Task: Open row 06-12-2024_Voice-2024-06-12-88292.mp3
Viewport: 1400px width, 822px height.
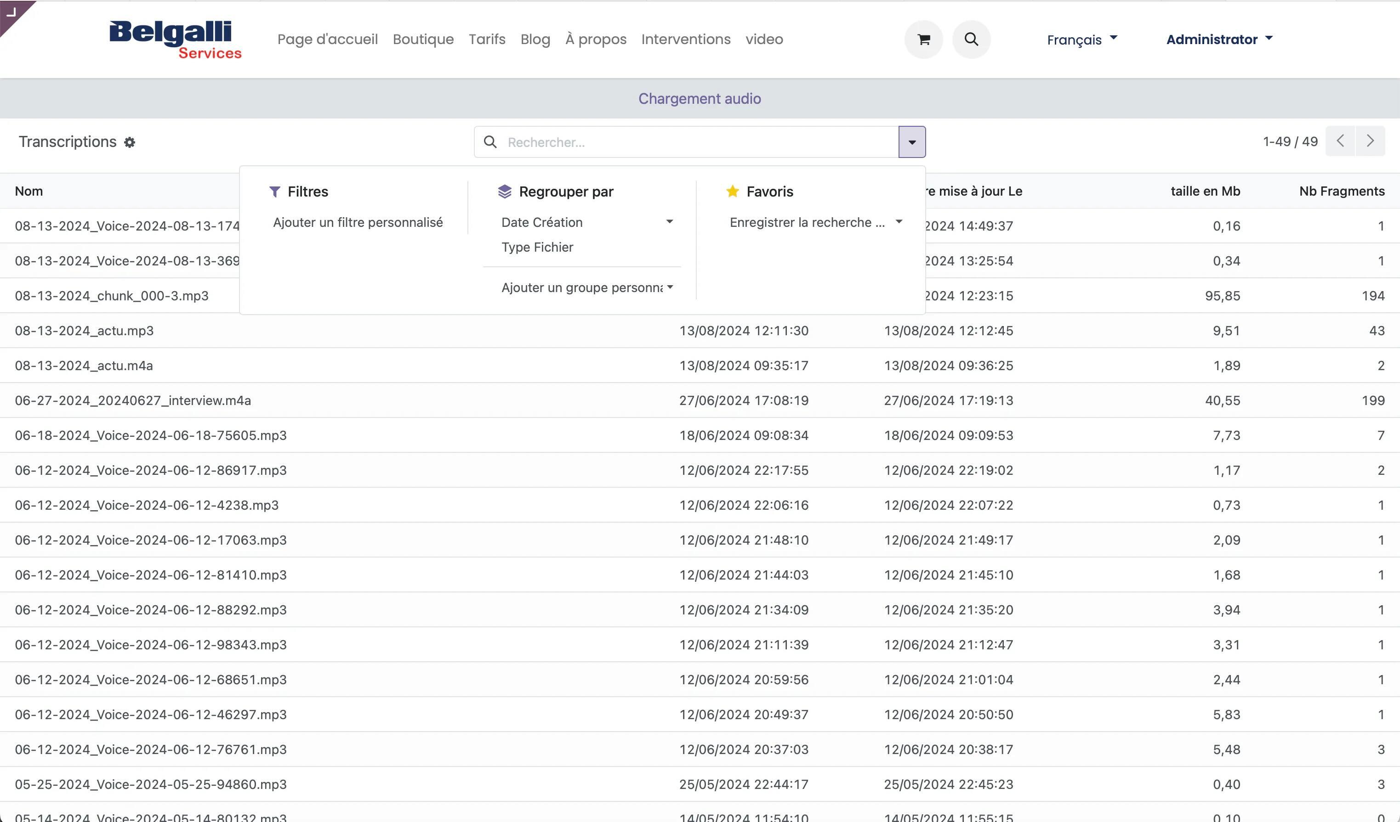Action: (x=700, y=609)
